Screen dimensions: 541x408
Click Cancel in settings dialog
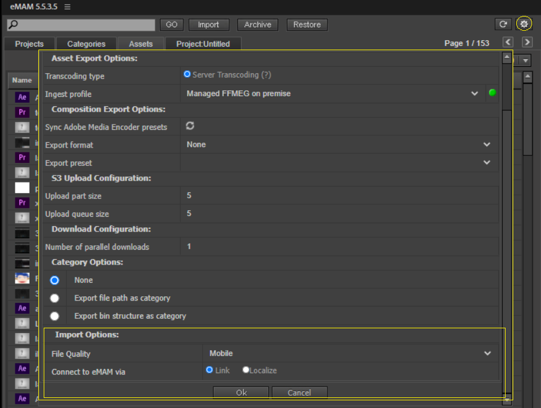[x=299, y=393]
